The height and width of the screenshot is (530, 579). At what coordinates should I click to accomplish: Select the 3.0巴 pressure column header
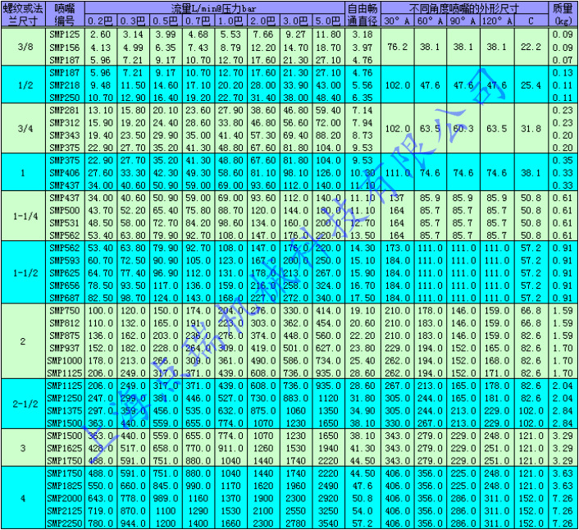click(296, 21)
